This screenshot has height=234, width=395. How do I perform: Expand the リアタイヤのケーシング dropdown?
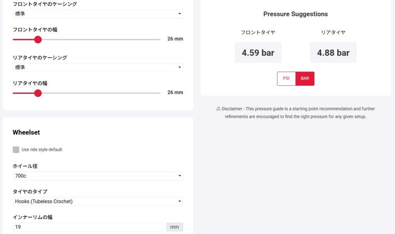tap(98, 68)
